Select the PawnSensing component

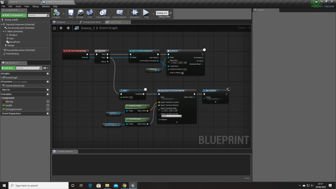pos(12,54)
